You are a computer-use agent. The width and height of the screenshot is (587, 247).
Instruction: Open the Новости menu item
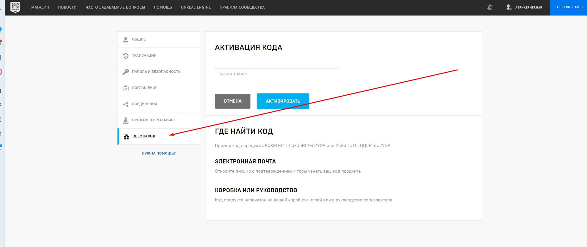pos(67,7)
